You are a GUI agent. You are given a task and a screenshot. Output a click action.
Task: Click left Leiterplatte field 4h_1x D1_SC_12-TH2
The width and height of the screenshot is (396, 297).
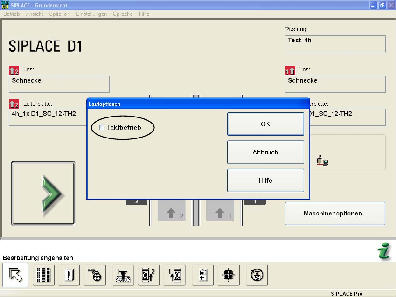pyautogui.click(x=48, y=117)
